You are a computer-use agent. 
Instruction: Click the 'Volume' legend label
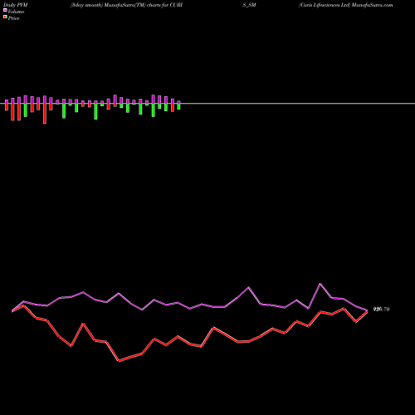coord(16,12)
